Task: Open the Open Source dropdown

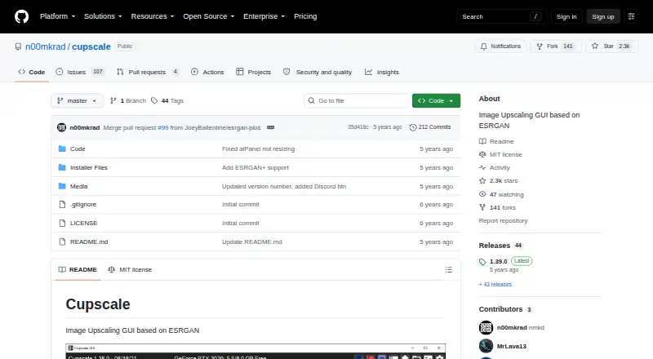Action: pyautogui.click(x=209, y=16)
